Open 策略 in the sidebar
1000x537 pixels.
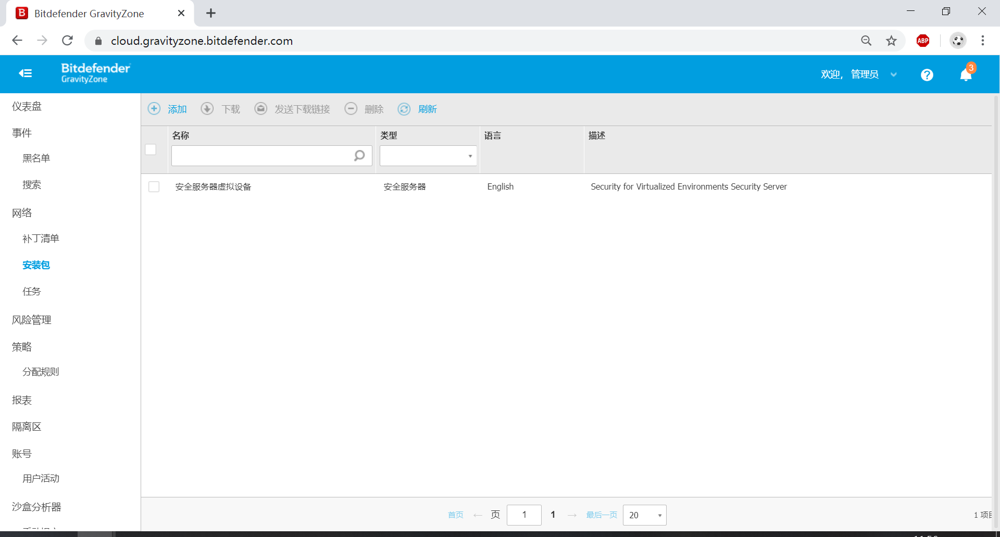[22, 347]
